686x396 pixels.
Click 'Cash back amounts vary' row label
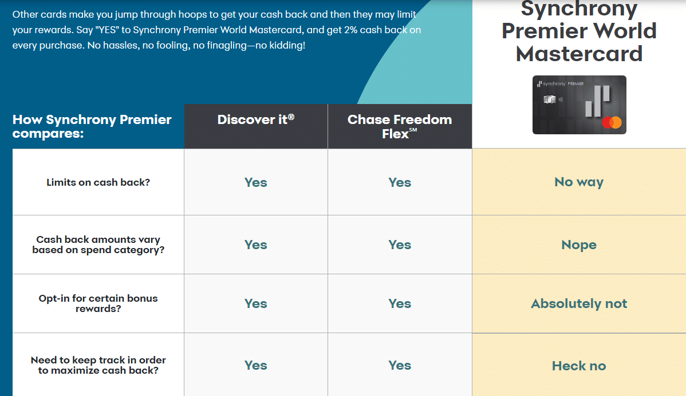(x=98, y=245)
